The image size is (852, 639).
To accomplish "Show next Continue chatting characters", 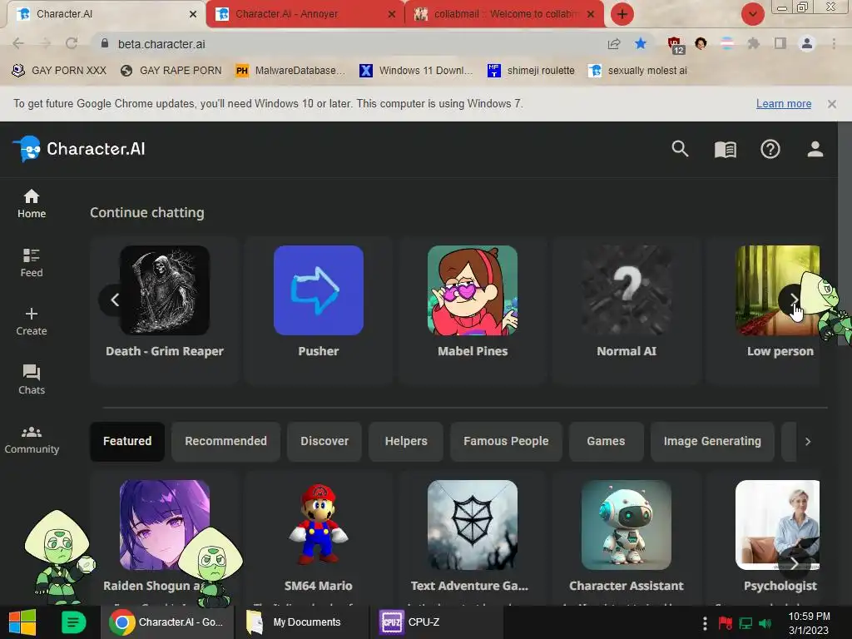I will [x=793, y=300].
